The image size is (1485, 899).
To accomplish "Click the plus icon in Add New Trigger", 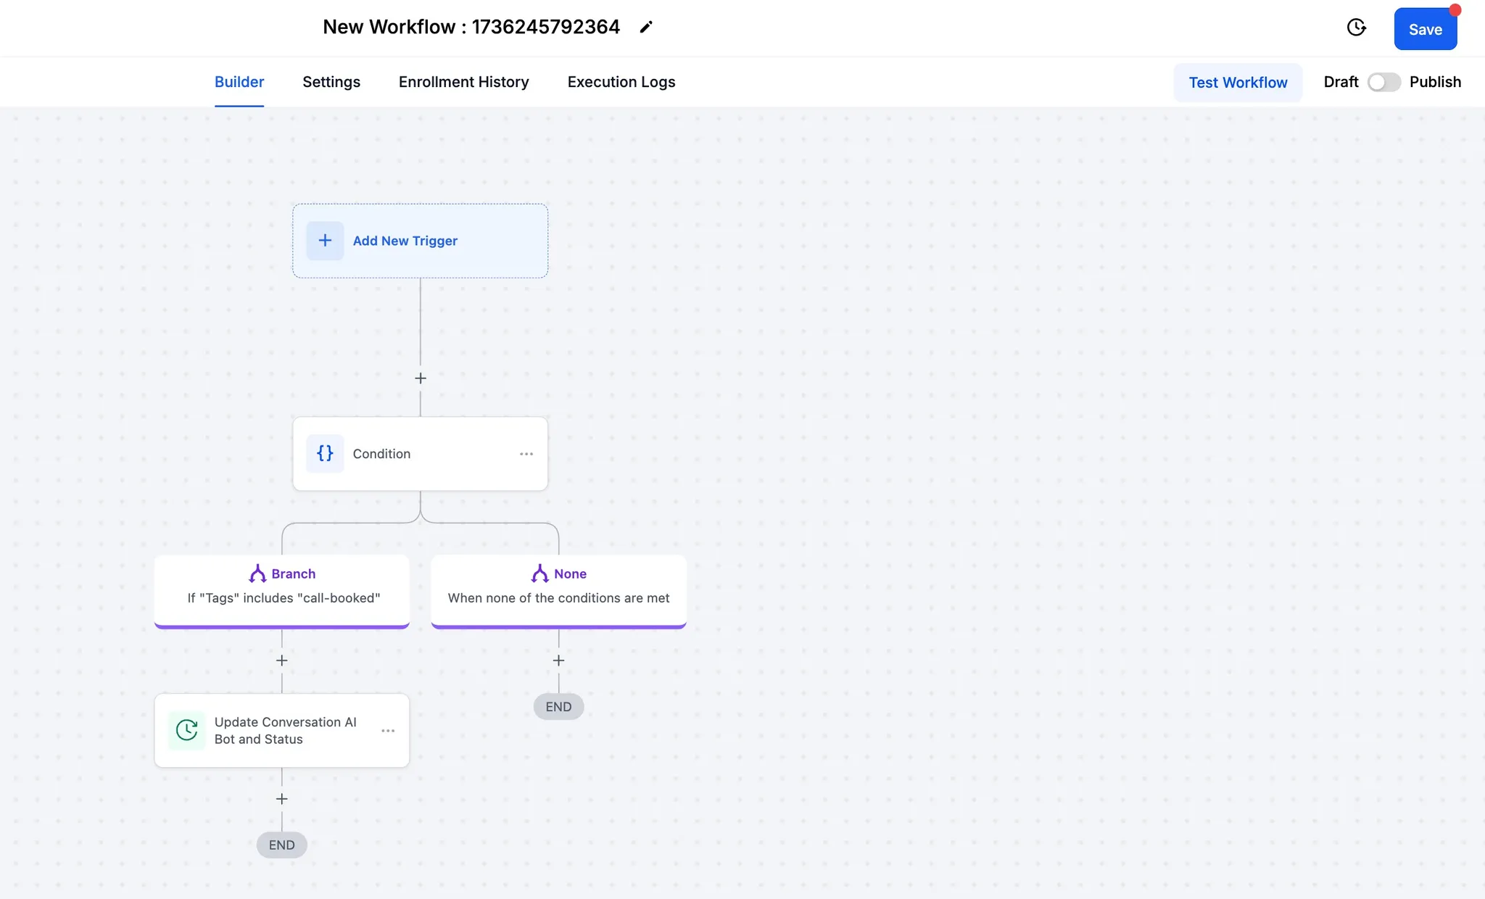I will point(325,241).
